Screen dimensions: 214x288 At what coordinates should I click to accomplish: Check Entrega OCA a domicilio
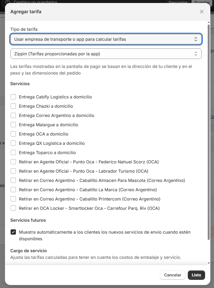(13, 134)
